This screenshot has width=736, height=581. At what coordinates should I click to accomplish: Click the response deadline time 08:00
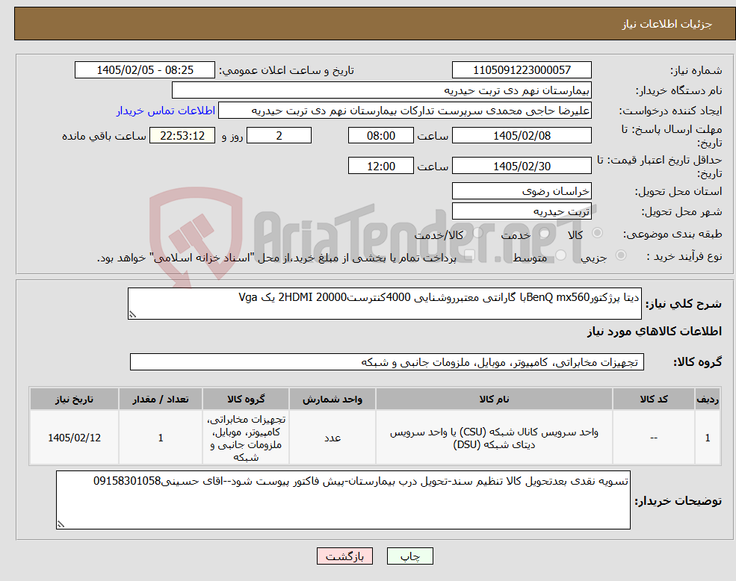click(380, 136)
